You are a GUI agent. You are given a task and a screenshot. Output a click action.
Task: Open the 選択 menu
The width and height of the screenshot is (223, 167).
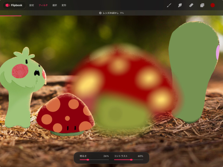point(55,5)
